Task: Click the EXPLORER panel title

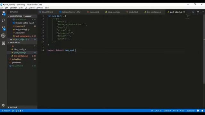Action: (x=14, y=12)
